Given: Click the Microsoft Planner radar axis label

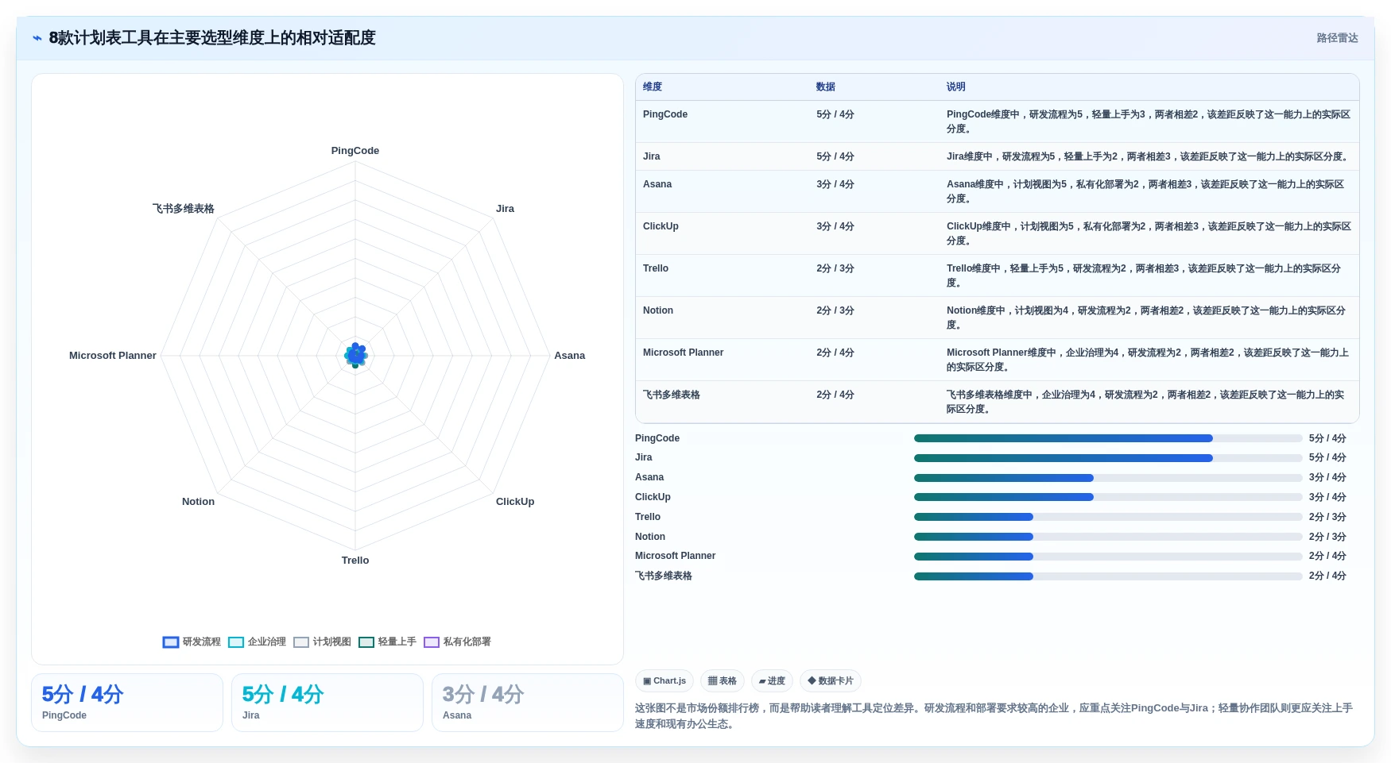Looking at the screenshot, I should [x=113, y=356].
